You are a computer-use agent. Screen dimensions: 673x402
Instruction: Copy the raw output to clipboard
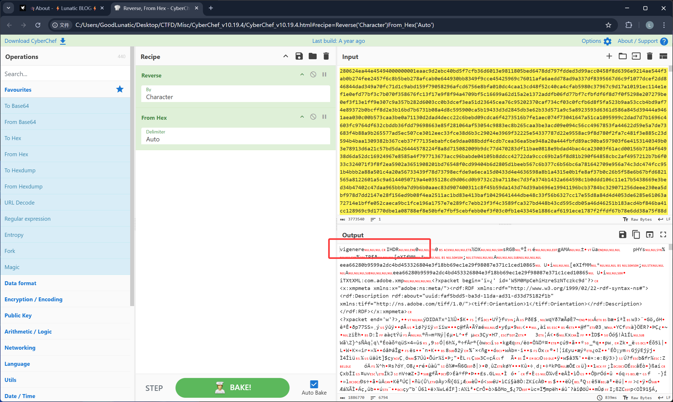tap(636, 235)
